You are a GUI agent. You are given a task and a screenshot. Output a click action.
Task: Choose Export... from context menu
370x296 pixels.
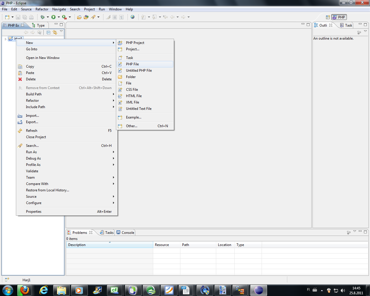pos(67,122)
